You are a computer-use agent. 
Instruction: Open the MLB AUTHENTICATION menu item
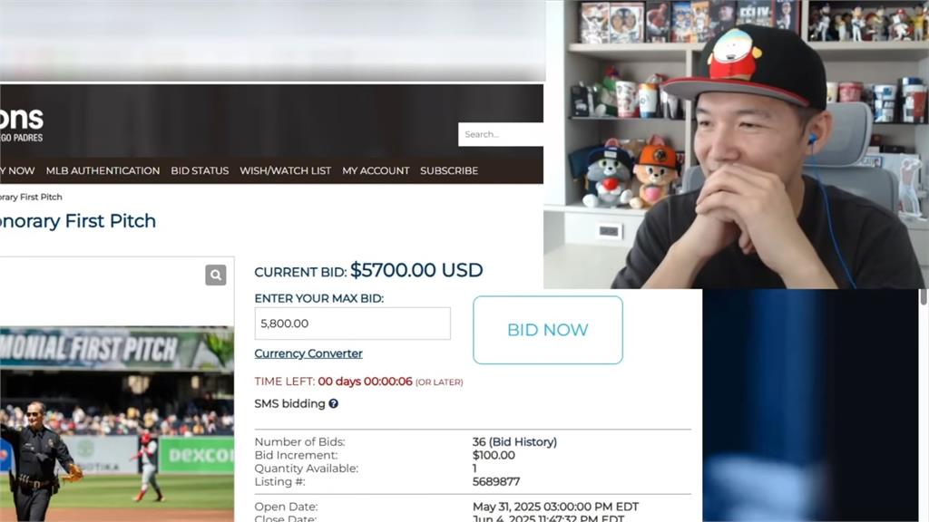point(103,170)
